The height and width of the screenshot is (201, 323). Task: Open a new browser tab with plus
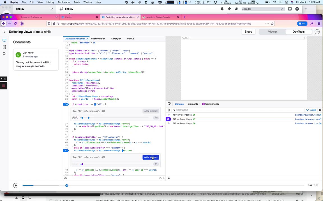point(184,17)
